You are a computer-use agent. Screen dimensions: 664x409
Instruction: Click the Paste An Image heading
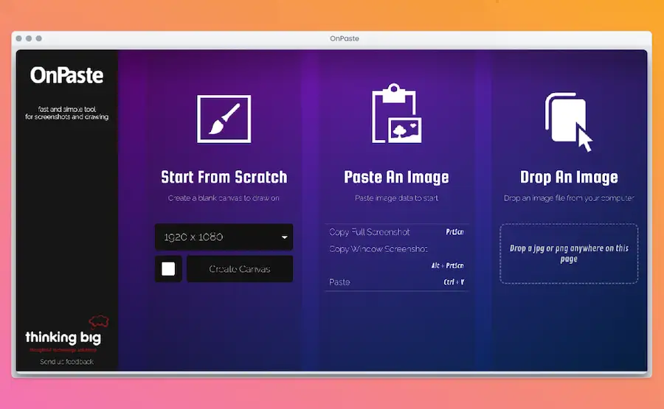click(396, 177)
